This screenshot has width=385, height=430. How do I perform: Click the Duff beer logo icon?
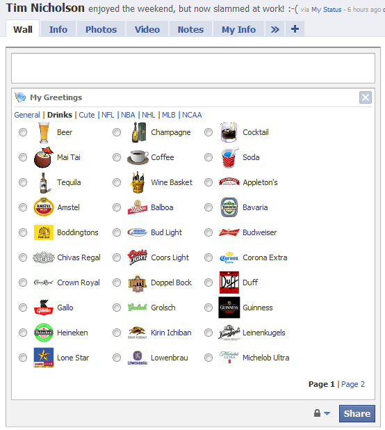pyautogui.click(x=229, y=282)
